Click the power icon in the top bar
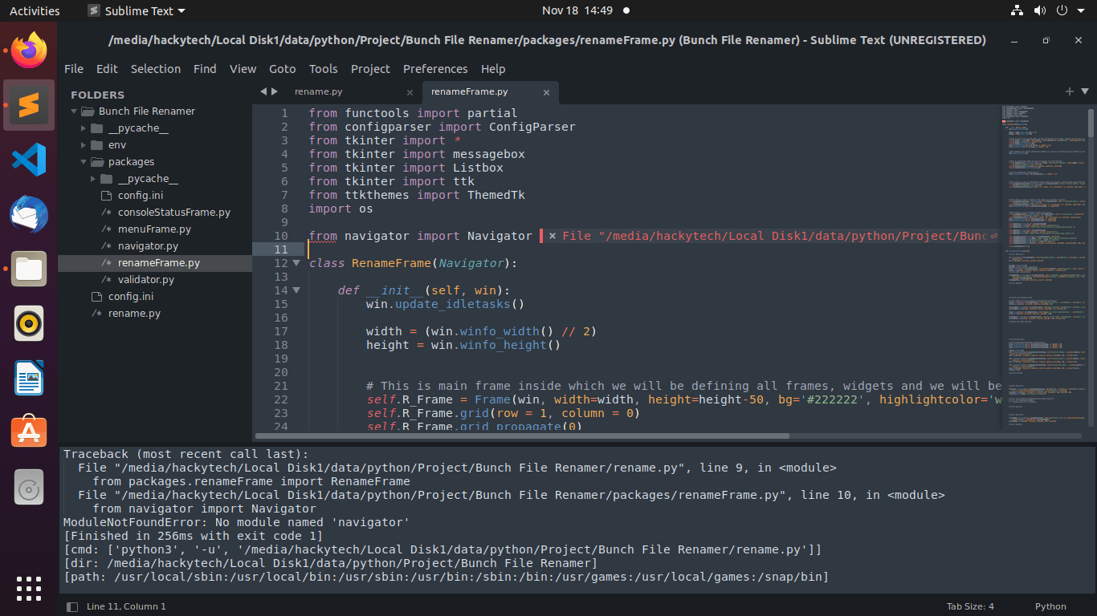 [x=1062, y=10]
